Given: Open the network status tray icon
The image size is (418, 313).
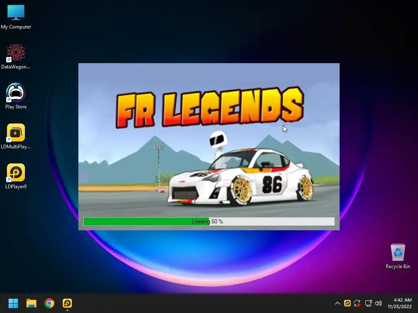Looking at the screenshot, I should click(368, 303).
